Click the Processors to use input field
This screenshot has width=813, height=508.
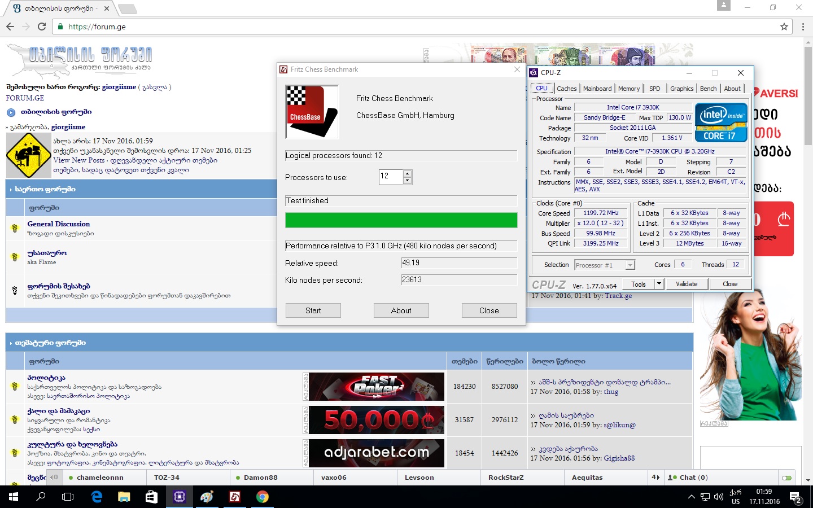(x=391, y=177)
